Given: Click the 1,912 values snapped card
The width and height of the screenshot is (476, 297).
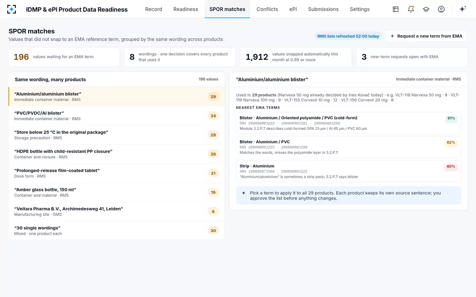Looking at the screenshot, I should coord(296,57).
